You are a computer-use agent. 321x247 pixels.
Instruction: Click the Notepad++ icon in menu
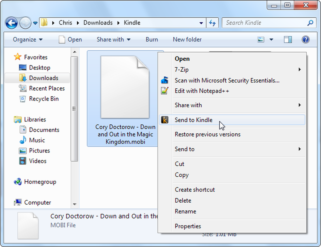(165, 91)
